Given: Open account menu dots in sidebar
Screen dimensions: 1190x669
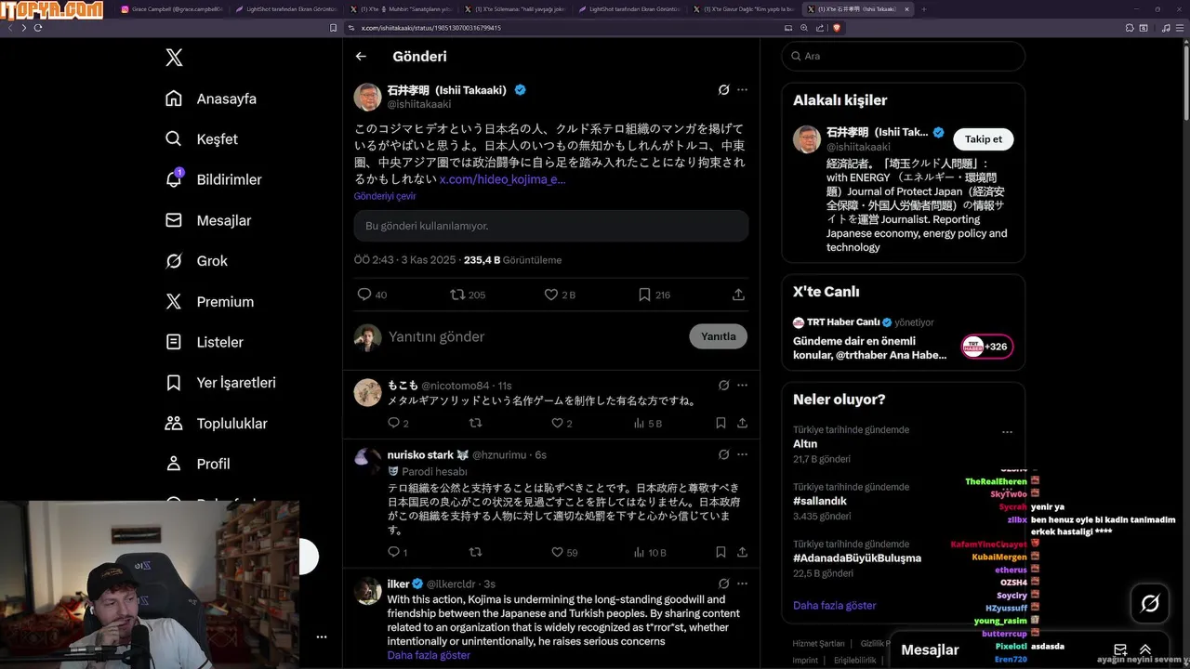Looking at the screenshot, I should (x=321, y=637).
